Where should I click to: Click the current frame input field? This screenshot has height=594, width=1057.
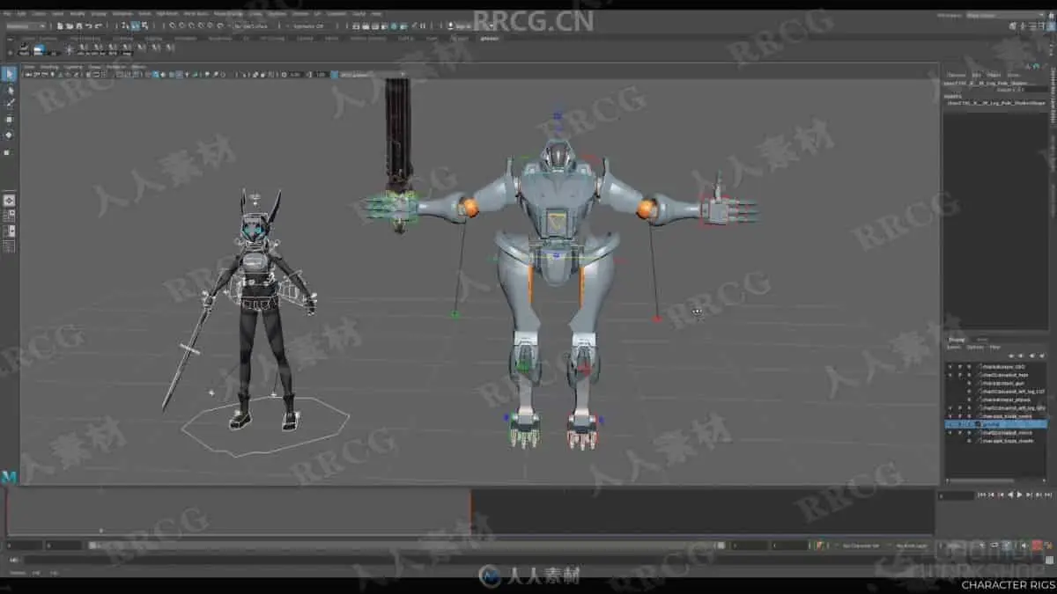[x=955, y=495]
